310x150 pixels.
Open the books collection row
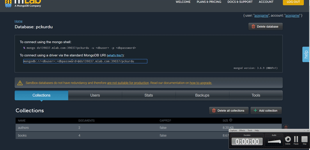pyautogui.click(x=149, y=135)
